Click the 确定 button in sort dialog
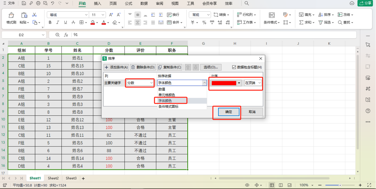This screenshot has width=376, height=189. [x=229, y=112]
